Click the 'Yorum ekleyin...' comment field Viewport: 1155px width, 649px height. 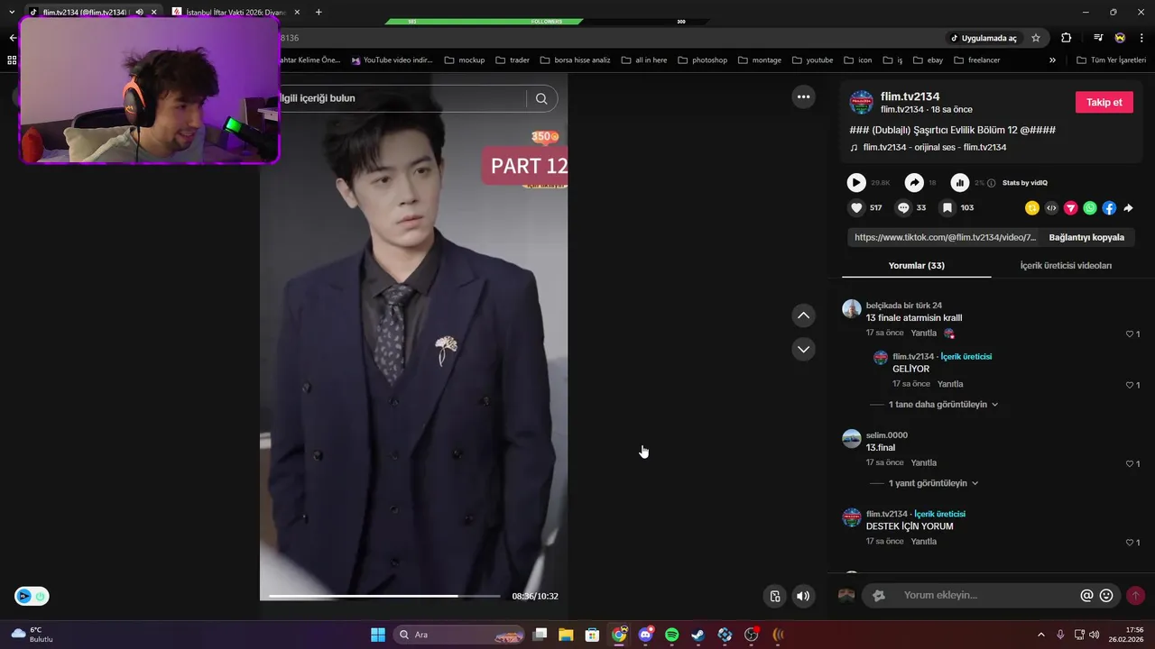(989, 595)
